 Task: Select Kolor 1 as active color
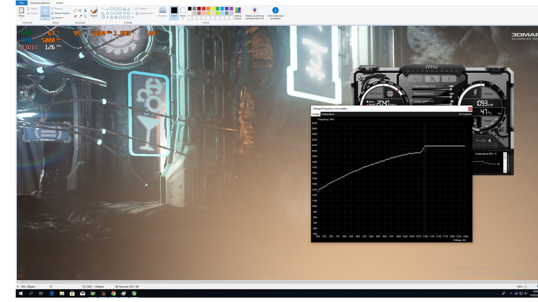click(x=174, y=13)
